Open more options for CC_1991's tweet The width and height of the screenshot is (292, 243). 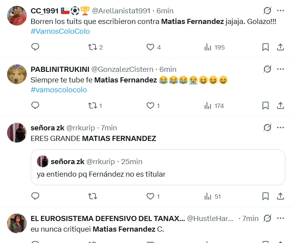point(280,11)
